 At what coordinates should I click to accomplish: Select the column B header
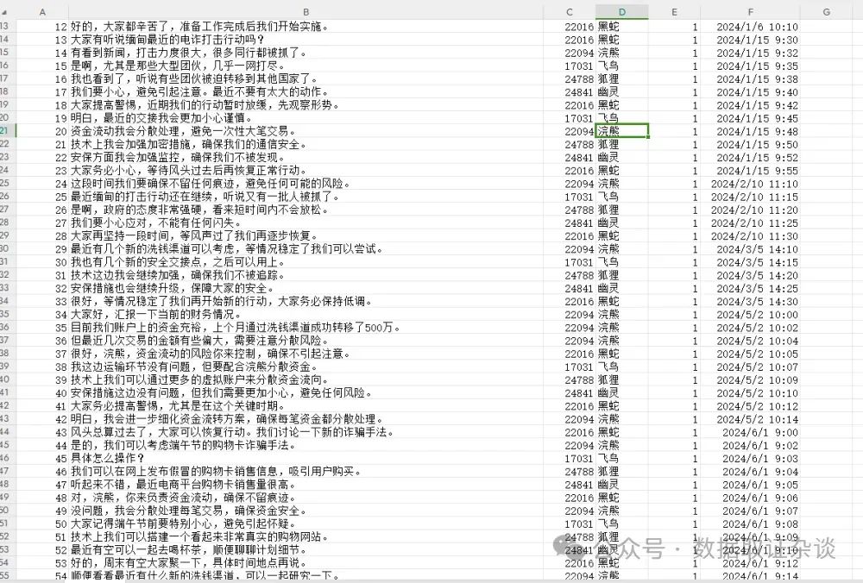pyautogui.click(x=306, y=10)
